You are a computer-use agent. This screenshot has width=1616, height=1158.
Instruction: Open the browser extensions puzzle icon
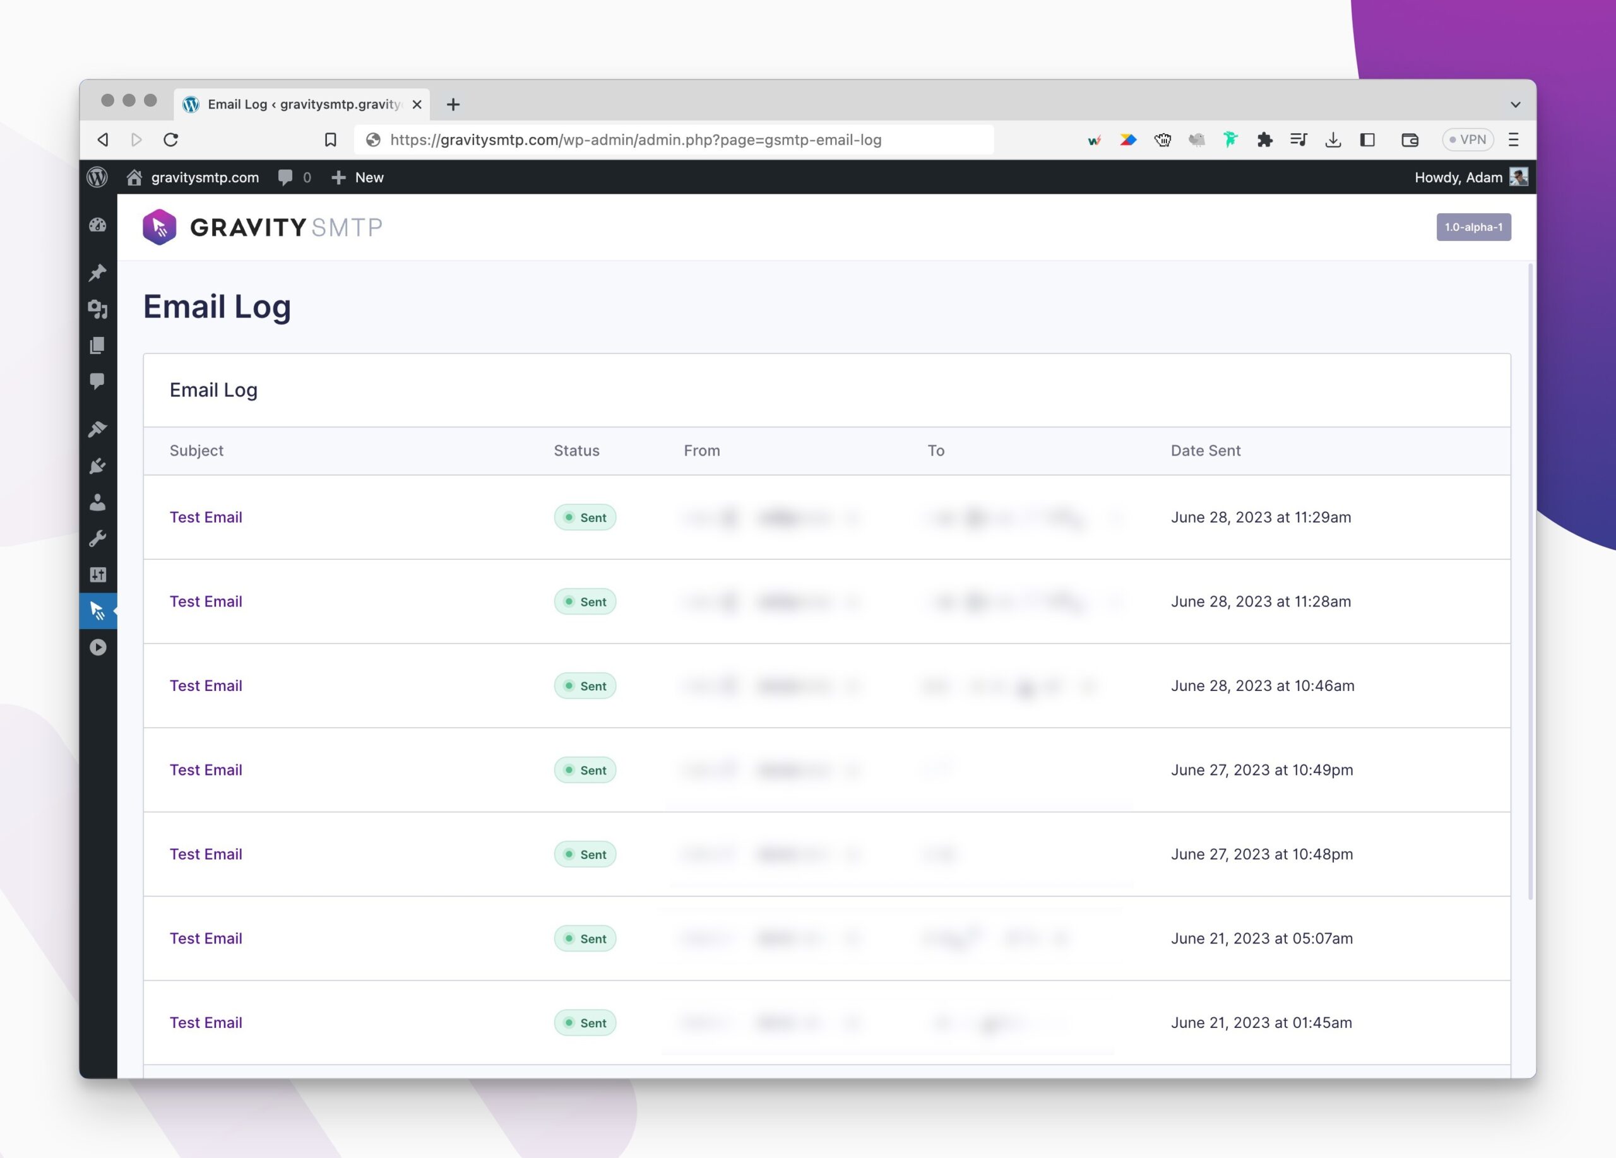1265,139
